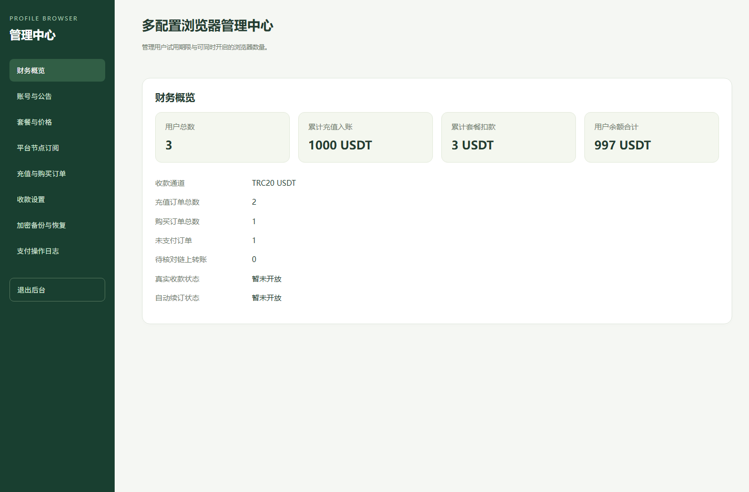749x492 pixels.
Task: Click the TRC20 USDT channel value
Action: tap(274, 183)
